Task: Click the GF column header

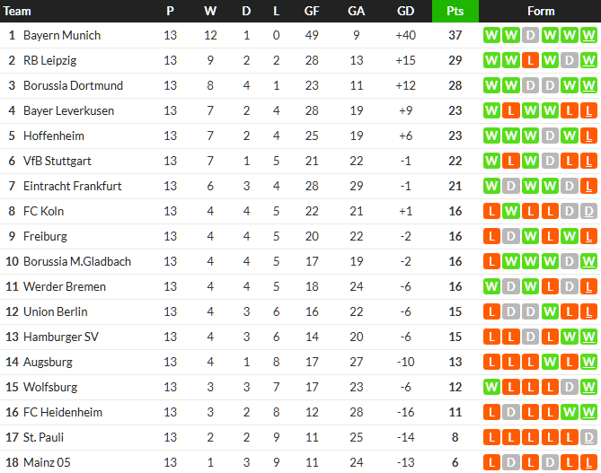Action: [x=312, y=12]
